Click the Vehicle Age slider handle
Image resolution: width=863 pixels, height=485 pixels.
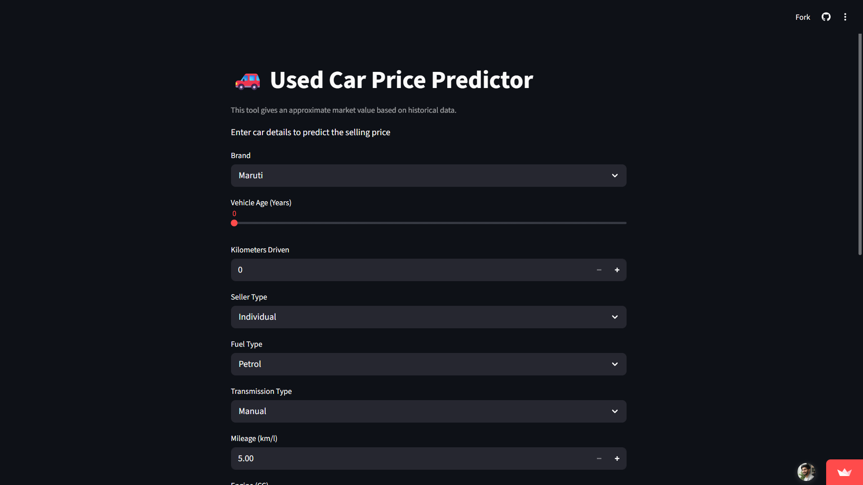234,223
